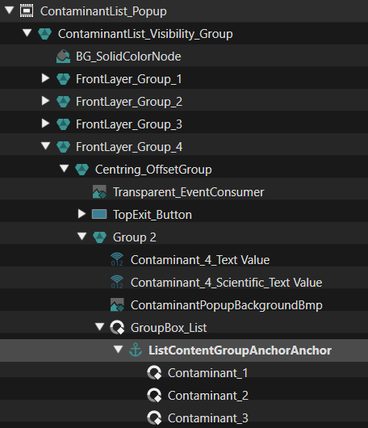Screen dimensions: 368x428
Task: Select the Contaminant_3 label
Action: coord(208,418)
